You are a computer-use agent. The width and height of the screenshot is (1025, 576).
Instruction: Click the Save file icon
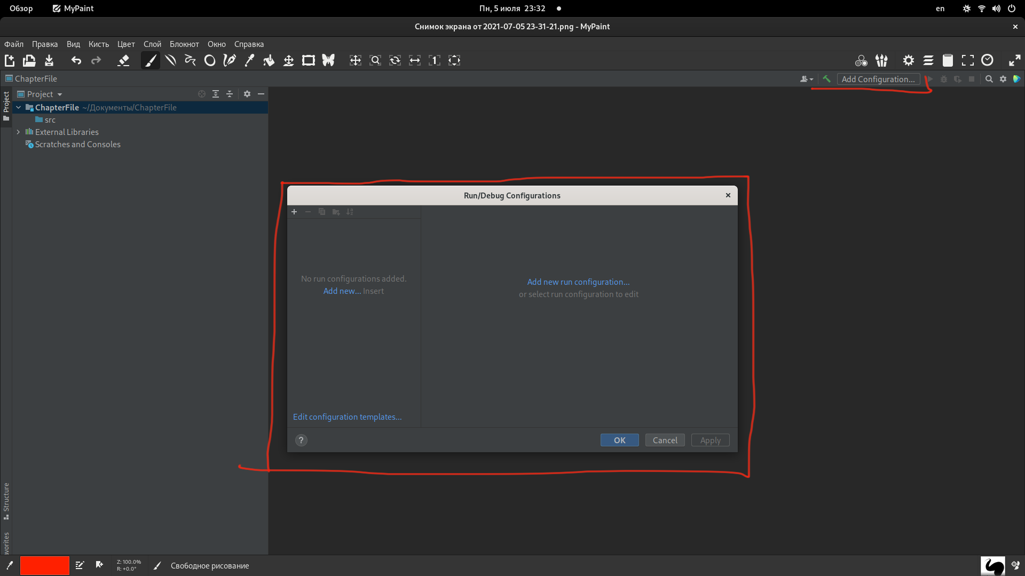point(49,60)
